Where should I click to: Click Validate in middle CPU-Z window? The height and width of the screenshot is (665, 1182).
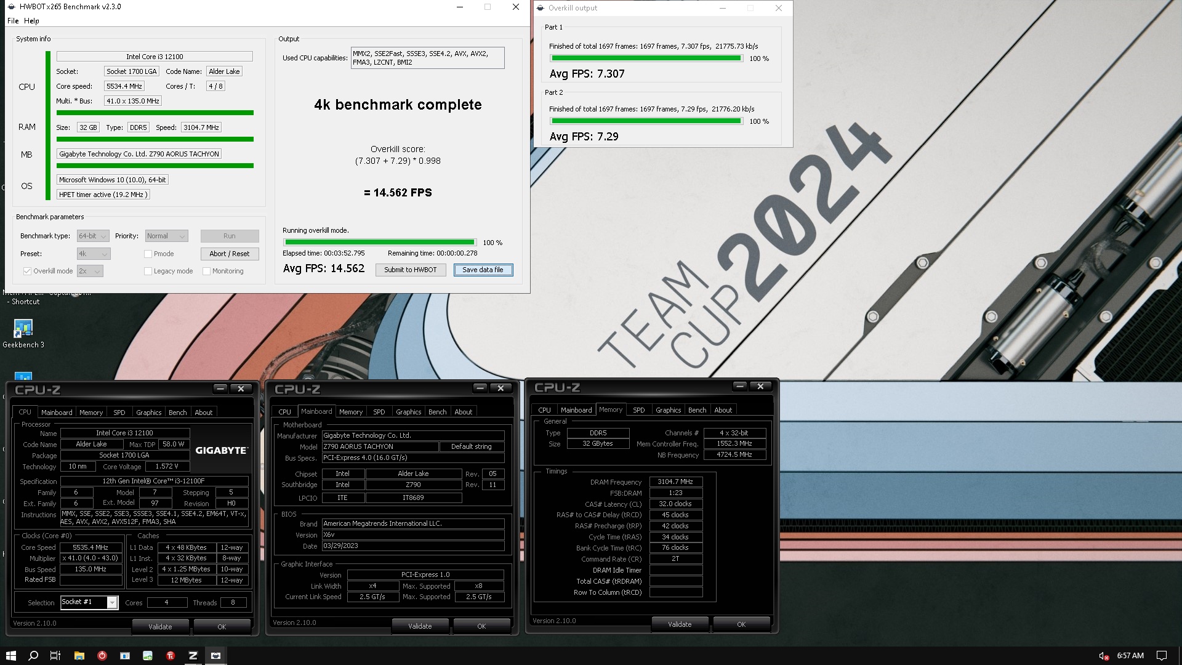coord(420,626)
